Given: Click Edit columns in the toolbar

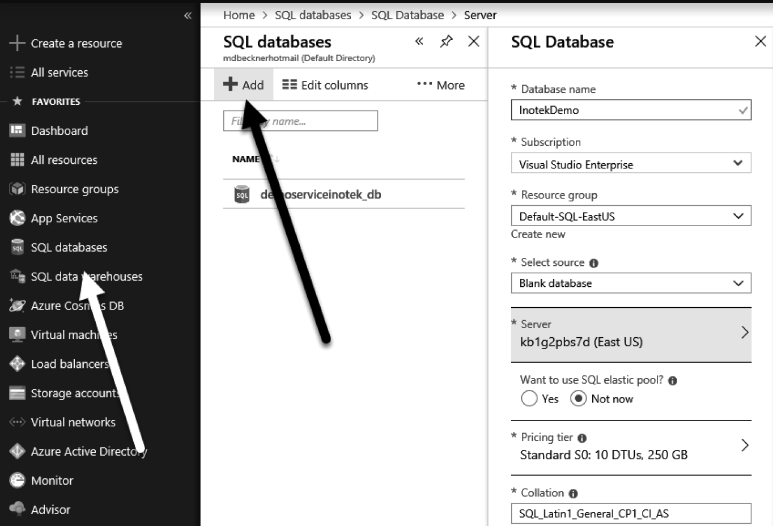Looking at the screenshot, I should click(325, 85).
